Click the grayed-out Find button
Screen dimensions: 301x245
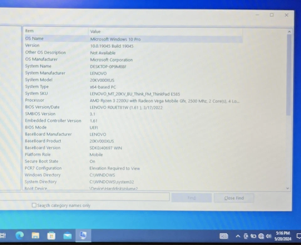tap(191, 198)
